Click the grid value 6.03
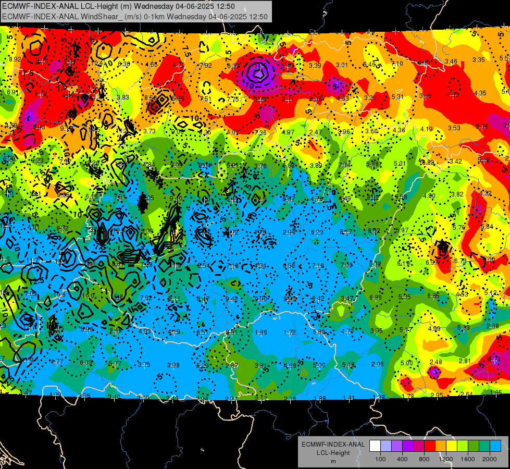The width and height of the screenshot is (510, 469). point(86,363)
